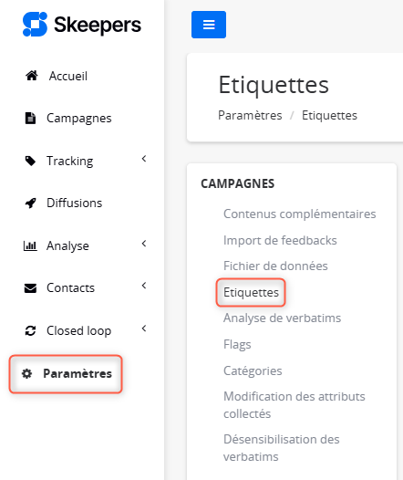Open Contenus complémentaires link
Image resolution: width=403 pixels, height=480 pixels.
300,214
